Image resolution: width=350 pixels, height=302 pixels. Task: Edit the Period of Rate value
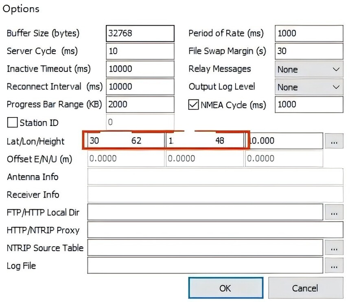[x=309, y=33]
